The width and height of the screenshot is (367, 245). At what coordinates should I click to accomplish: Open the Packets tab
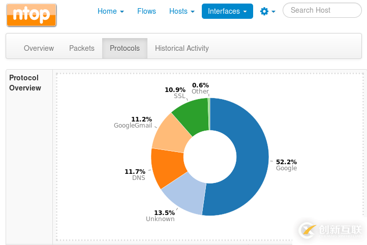(x=82, y=48)
